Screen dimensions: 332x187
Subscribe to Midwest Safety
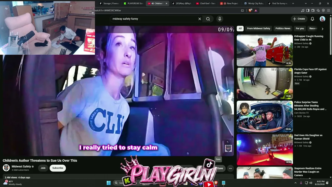(58, 168)
